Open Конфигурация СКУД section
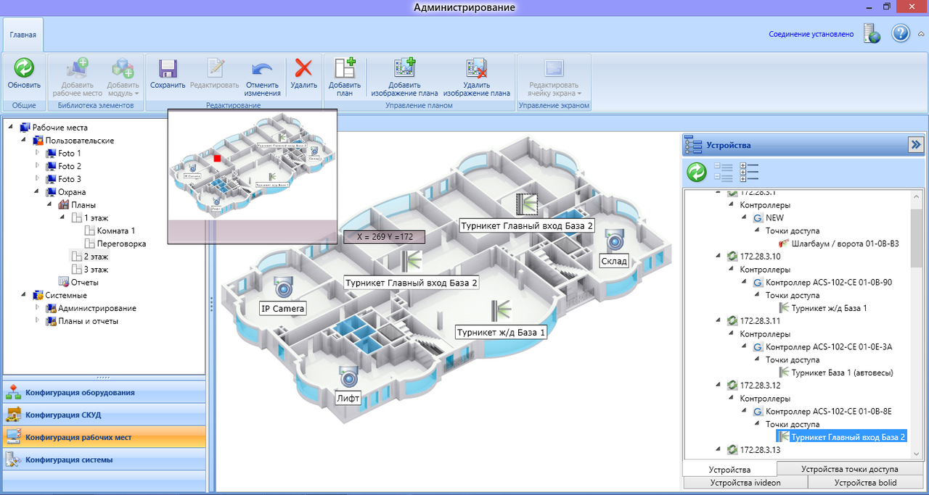This screenshot has height=495, width=929. pyautogui.click(x=62, y=415)
